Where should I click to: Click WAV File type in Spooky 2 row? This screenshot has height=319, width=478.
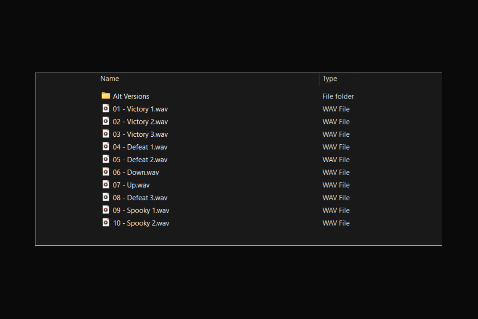click(x=336, y=223)
